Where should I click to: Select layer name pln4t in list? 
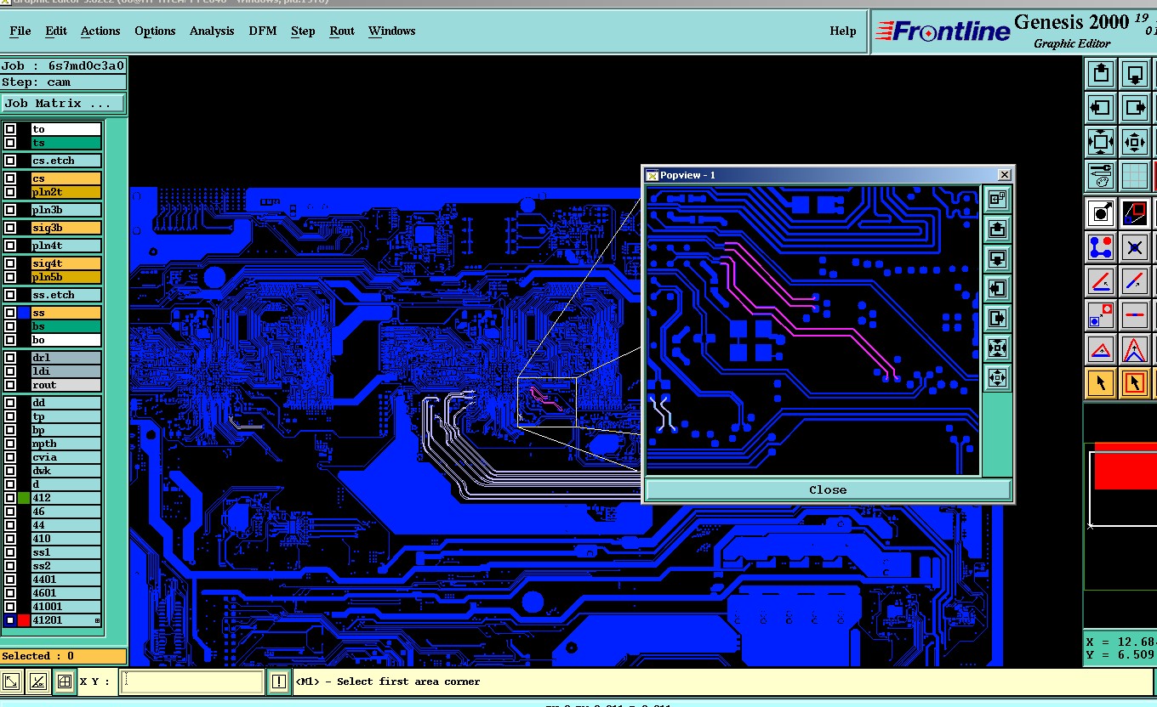[x=66, y=246]
